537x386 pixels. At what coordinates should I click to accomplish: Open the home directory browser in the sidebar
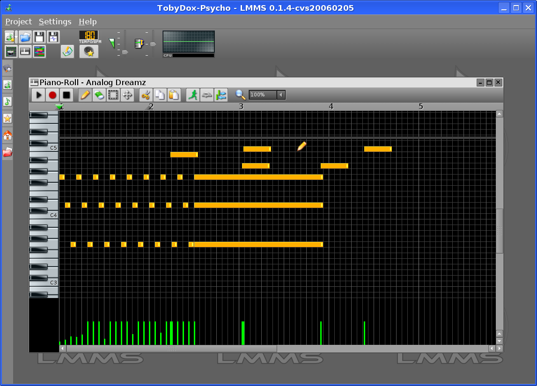click(x=7, y=136)
